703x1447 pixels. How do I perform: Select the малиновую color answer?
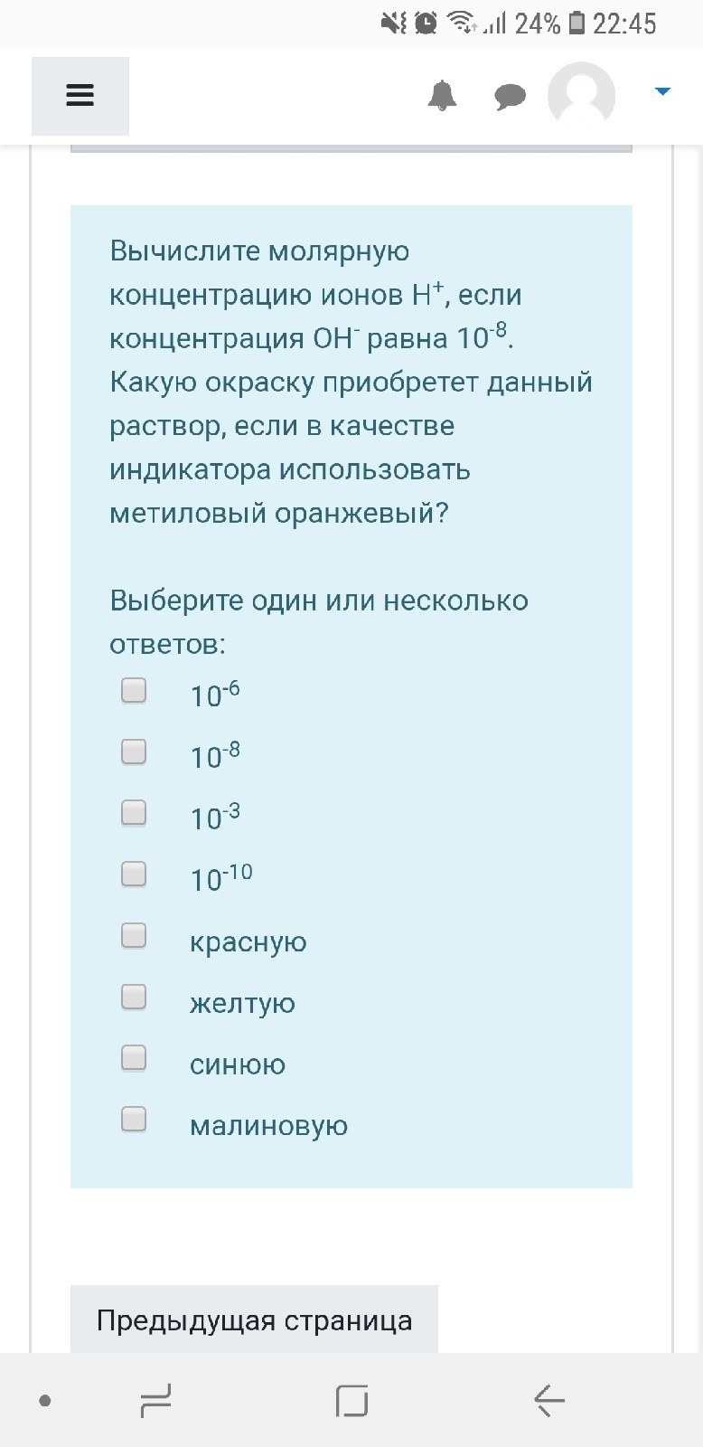133,1120
